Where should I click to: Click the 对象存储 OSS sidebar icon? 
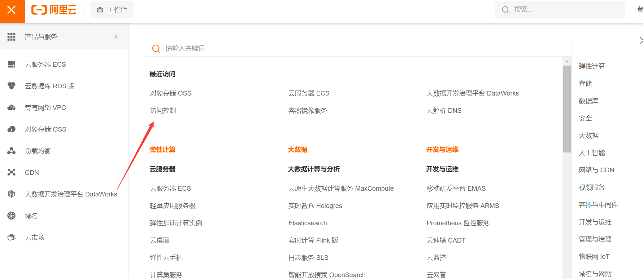point(12,129)
